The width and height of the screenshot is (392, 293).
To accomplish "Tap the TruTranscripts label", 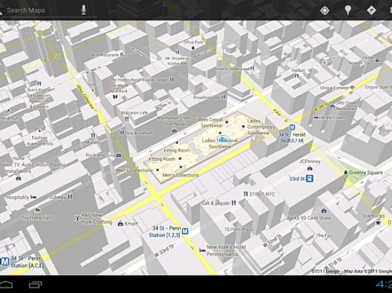I will 37,217.
